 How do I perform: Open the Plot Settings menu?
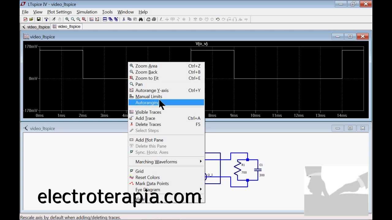pyautogui.click(x=59, y=12)
